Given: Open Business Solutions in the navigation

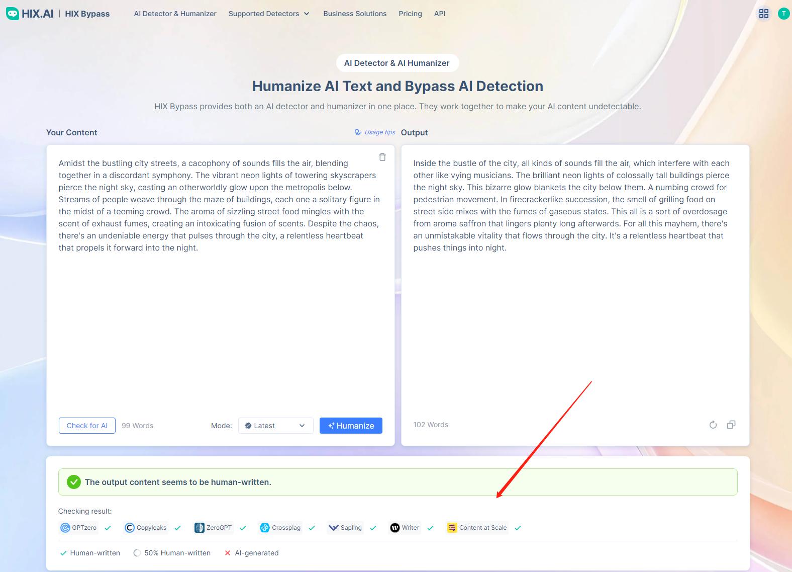Looking at the screenshot, I should (355, 14).
